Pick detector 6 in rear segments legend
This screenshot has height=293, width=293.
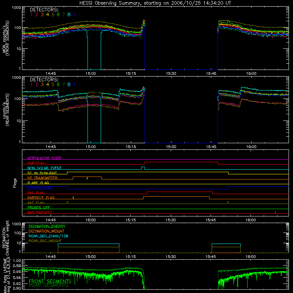[x=58, y=85]
